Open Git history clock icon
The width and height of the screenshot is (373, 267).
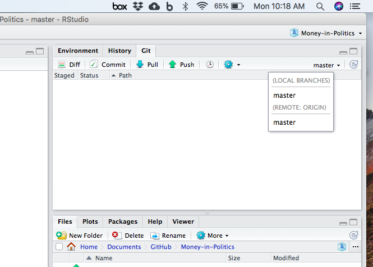click(x=210, y=65)
